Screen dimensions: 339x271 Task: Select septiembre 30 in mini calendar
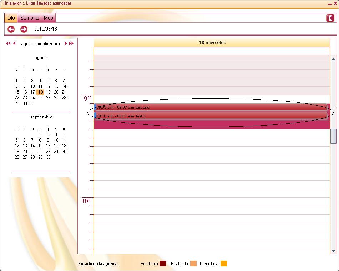pos(48,157)
